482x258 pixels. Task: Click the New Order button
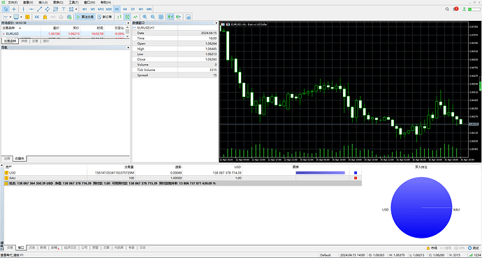point(104,17)
